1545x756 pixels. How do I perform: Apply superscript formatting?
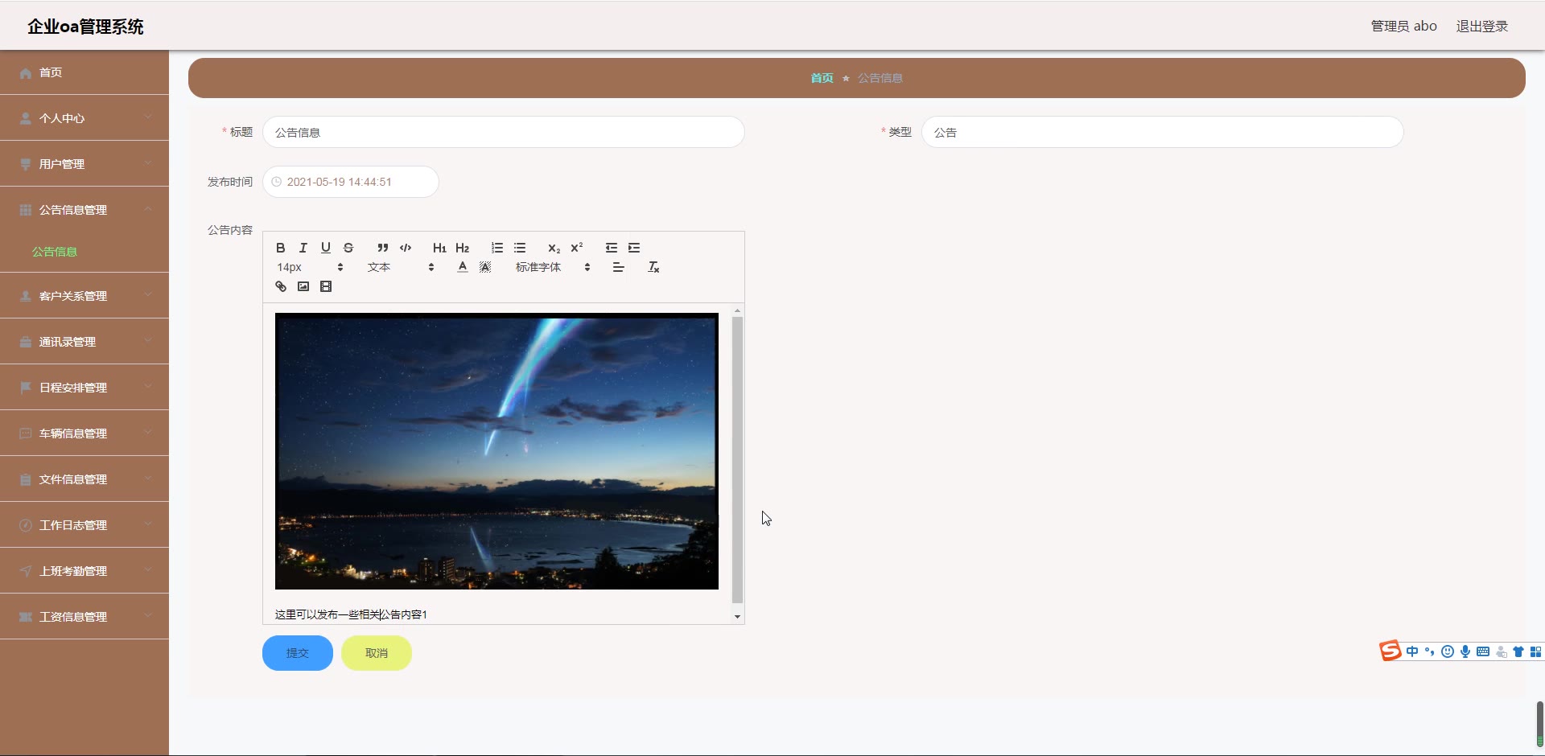[576, 248]
